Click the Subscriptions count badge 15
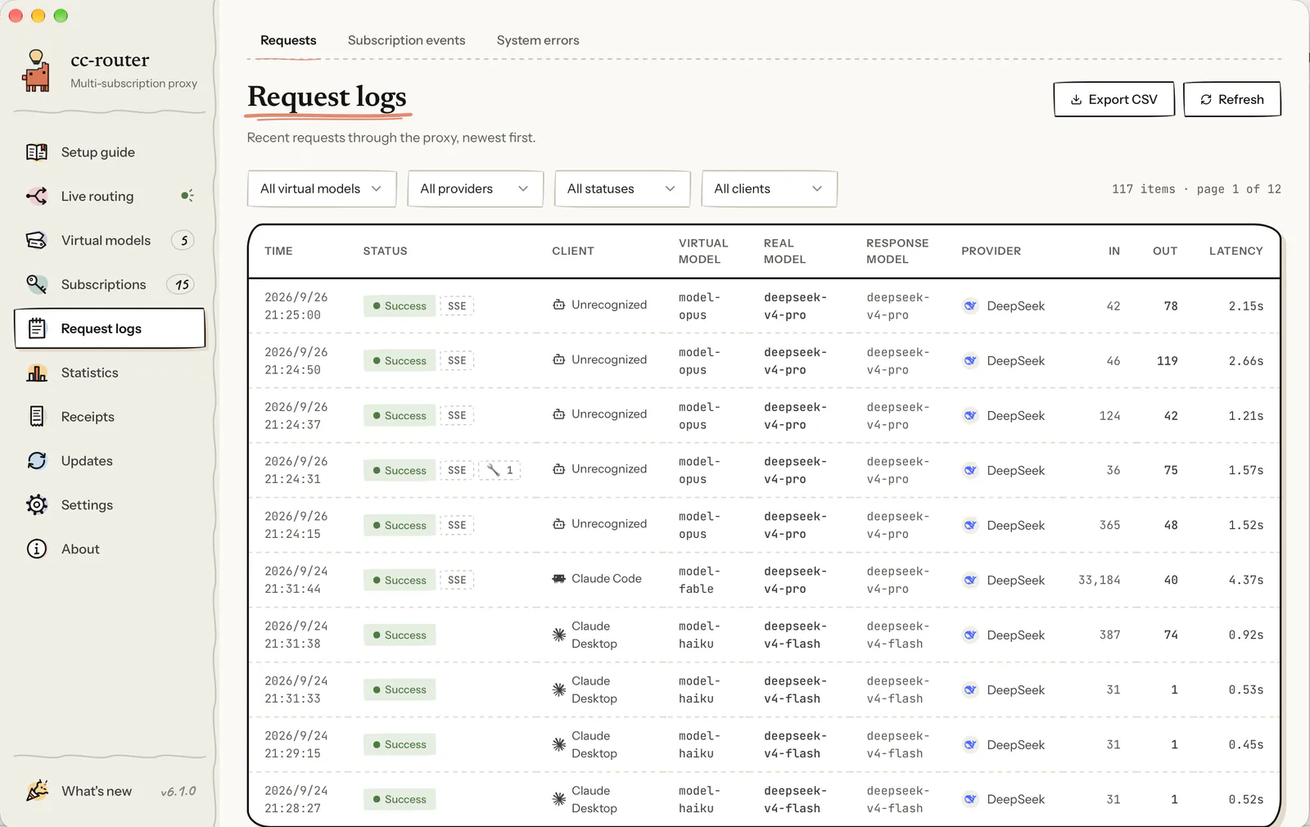1310x827 pixels. pyautogui.click(x=181, y=284)
